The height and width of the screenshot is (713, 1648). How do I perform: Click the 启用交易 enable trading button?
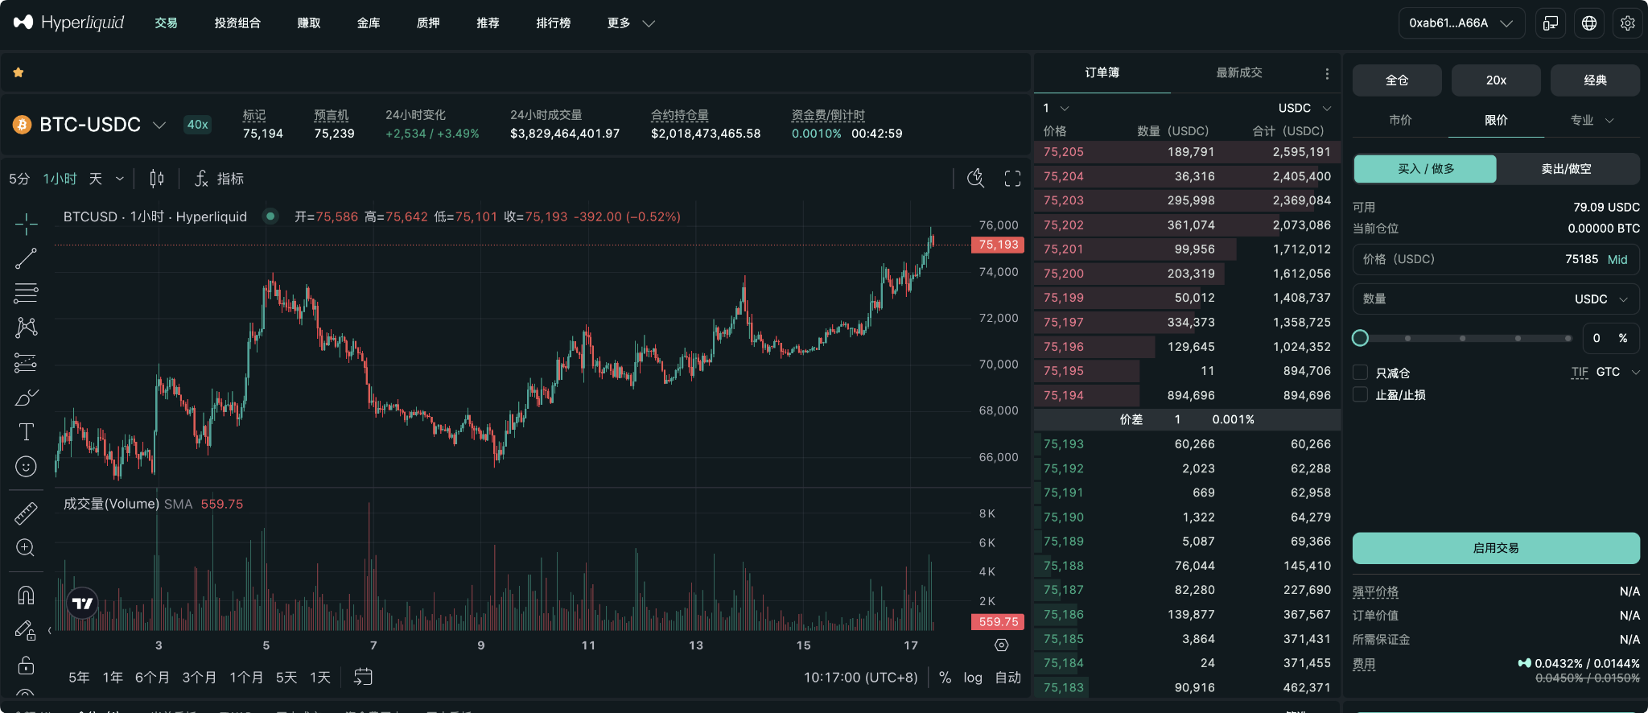(x=1495, y=548)
